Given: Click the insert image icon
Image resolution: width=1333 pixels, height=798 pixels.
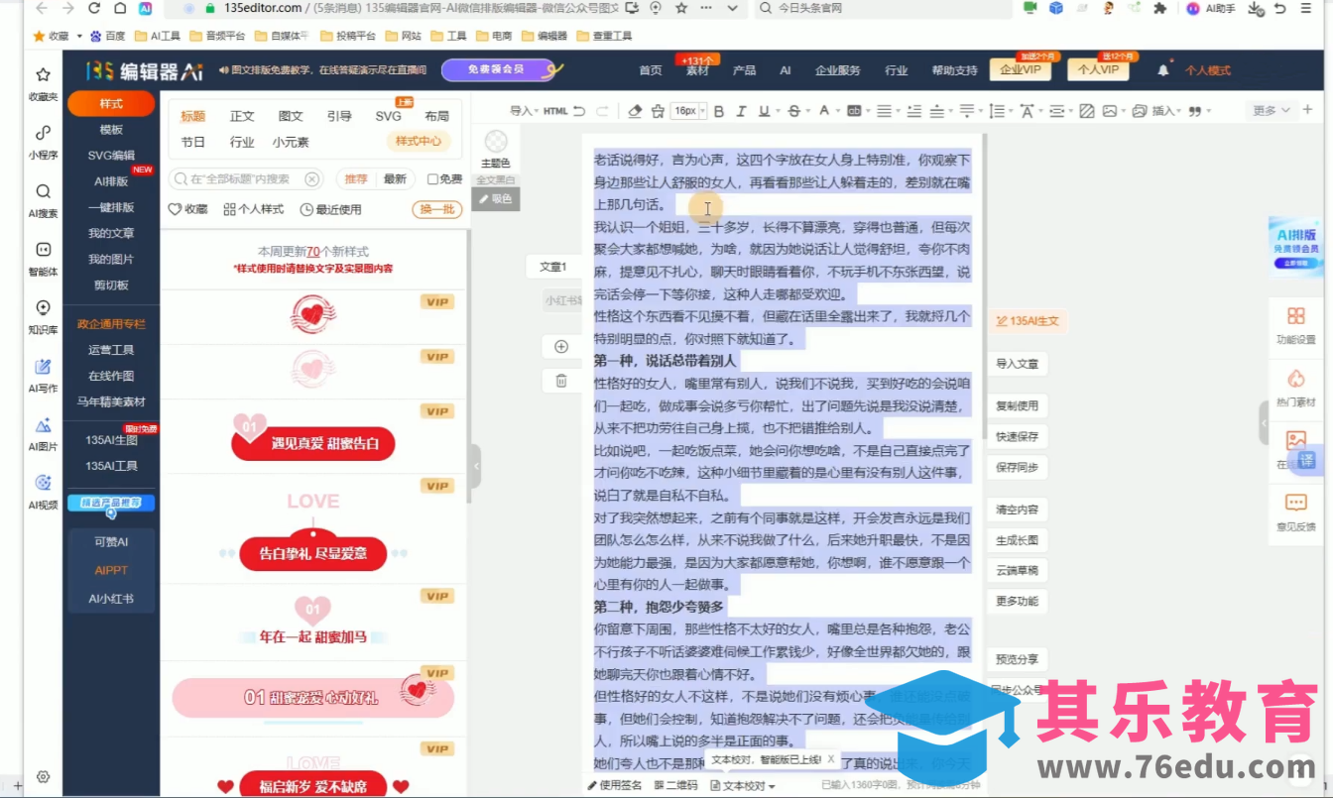Looking at the screenshot, I should click(1110, 110).
